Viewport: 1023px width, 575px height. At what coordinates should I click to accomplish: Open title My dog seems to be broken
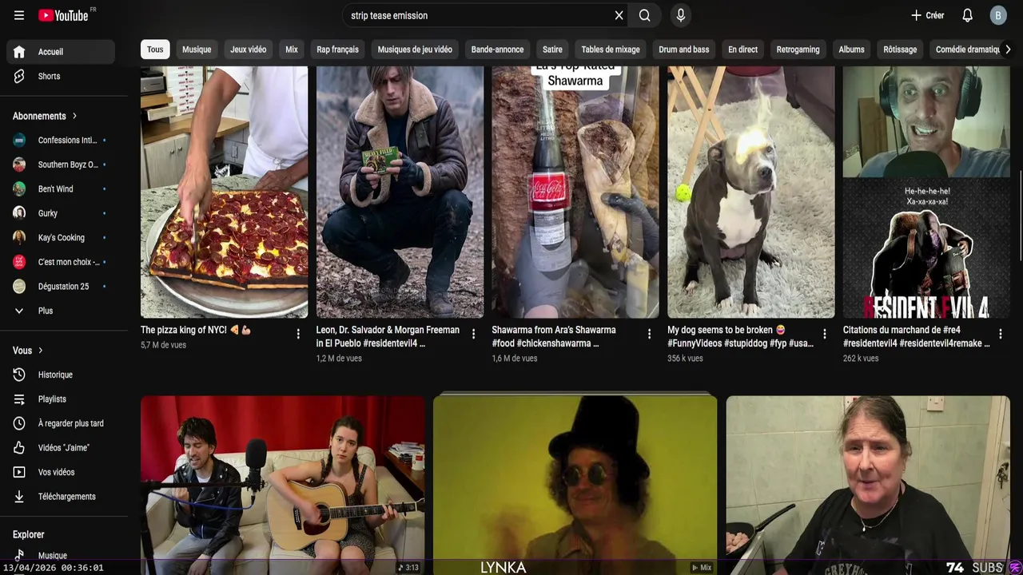(740, 336)
